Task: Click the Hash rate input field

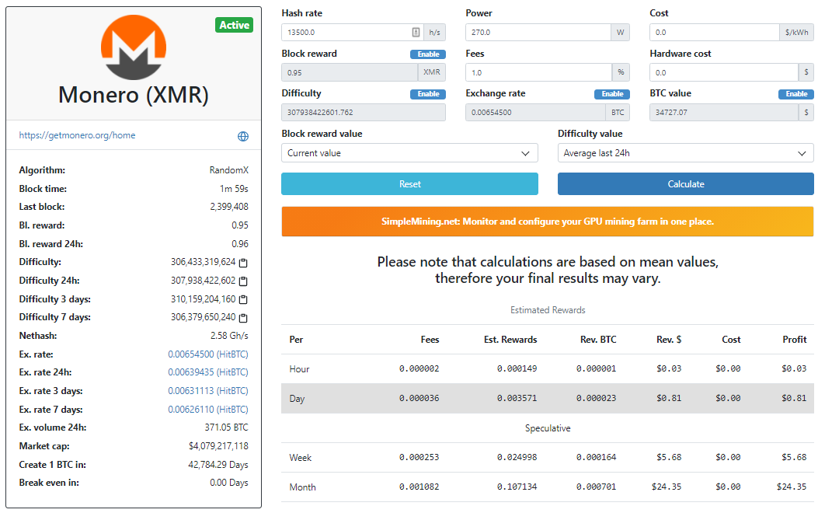Action: point(353,32)
